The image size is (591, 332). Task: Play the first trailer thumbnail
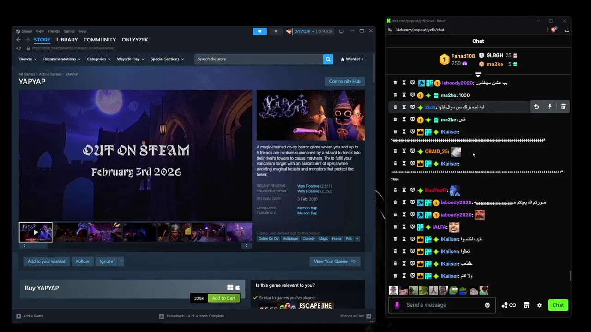[x=36, y=232]
